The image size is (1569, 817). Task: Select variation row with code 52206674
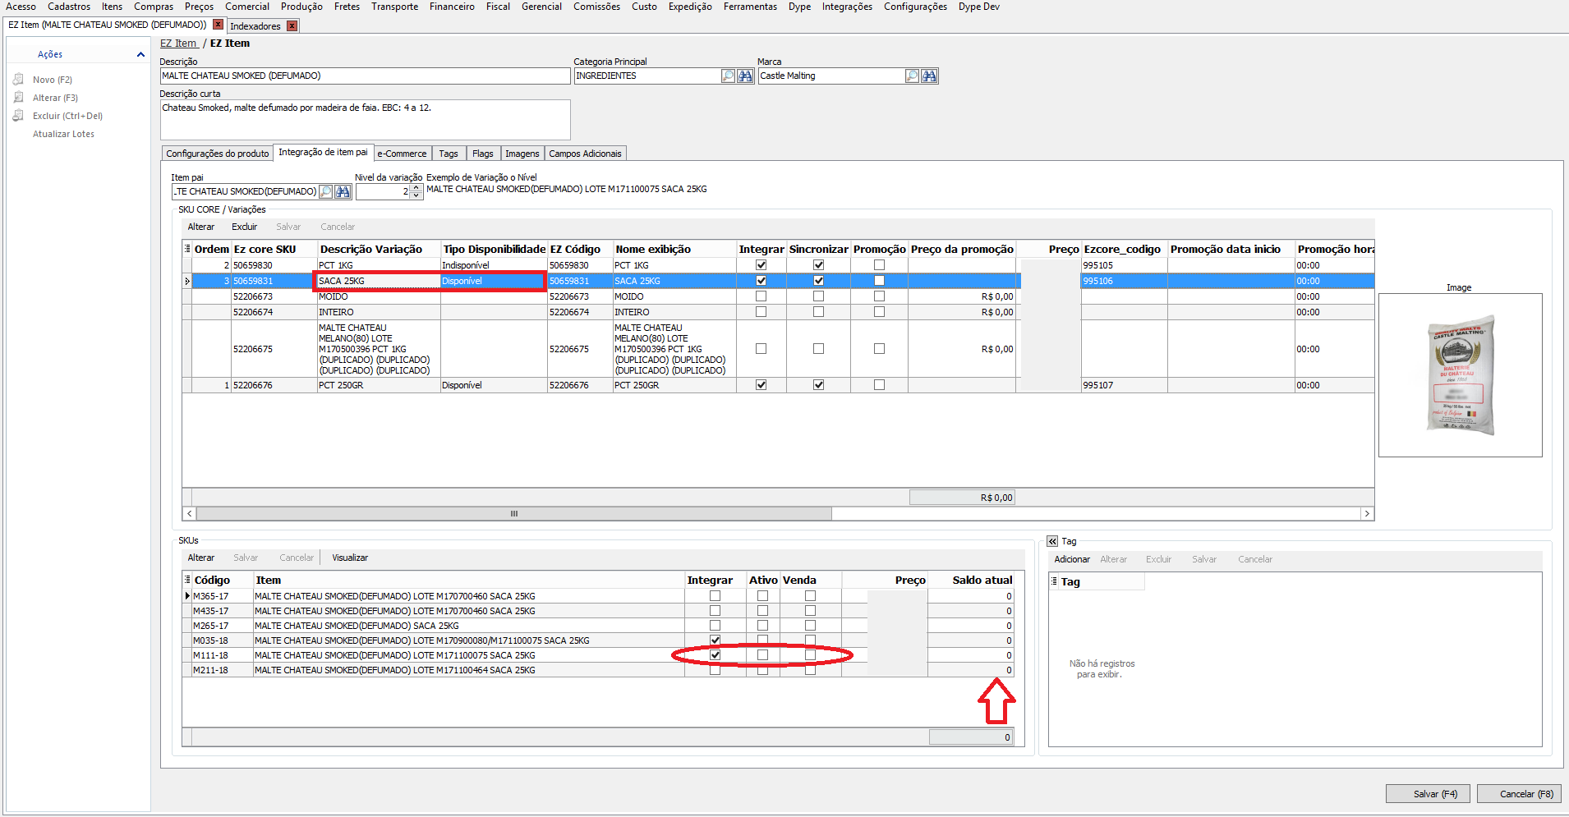[x=778, y=312]
